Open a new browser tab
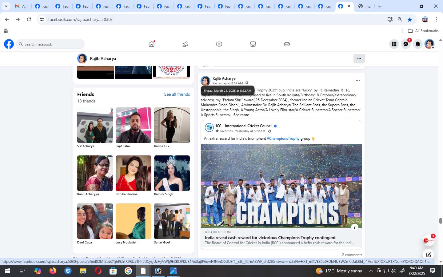This screenshot has width=443, height=277. coord(380,6)
